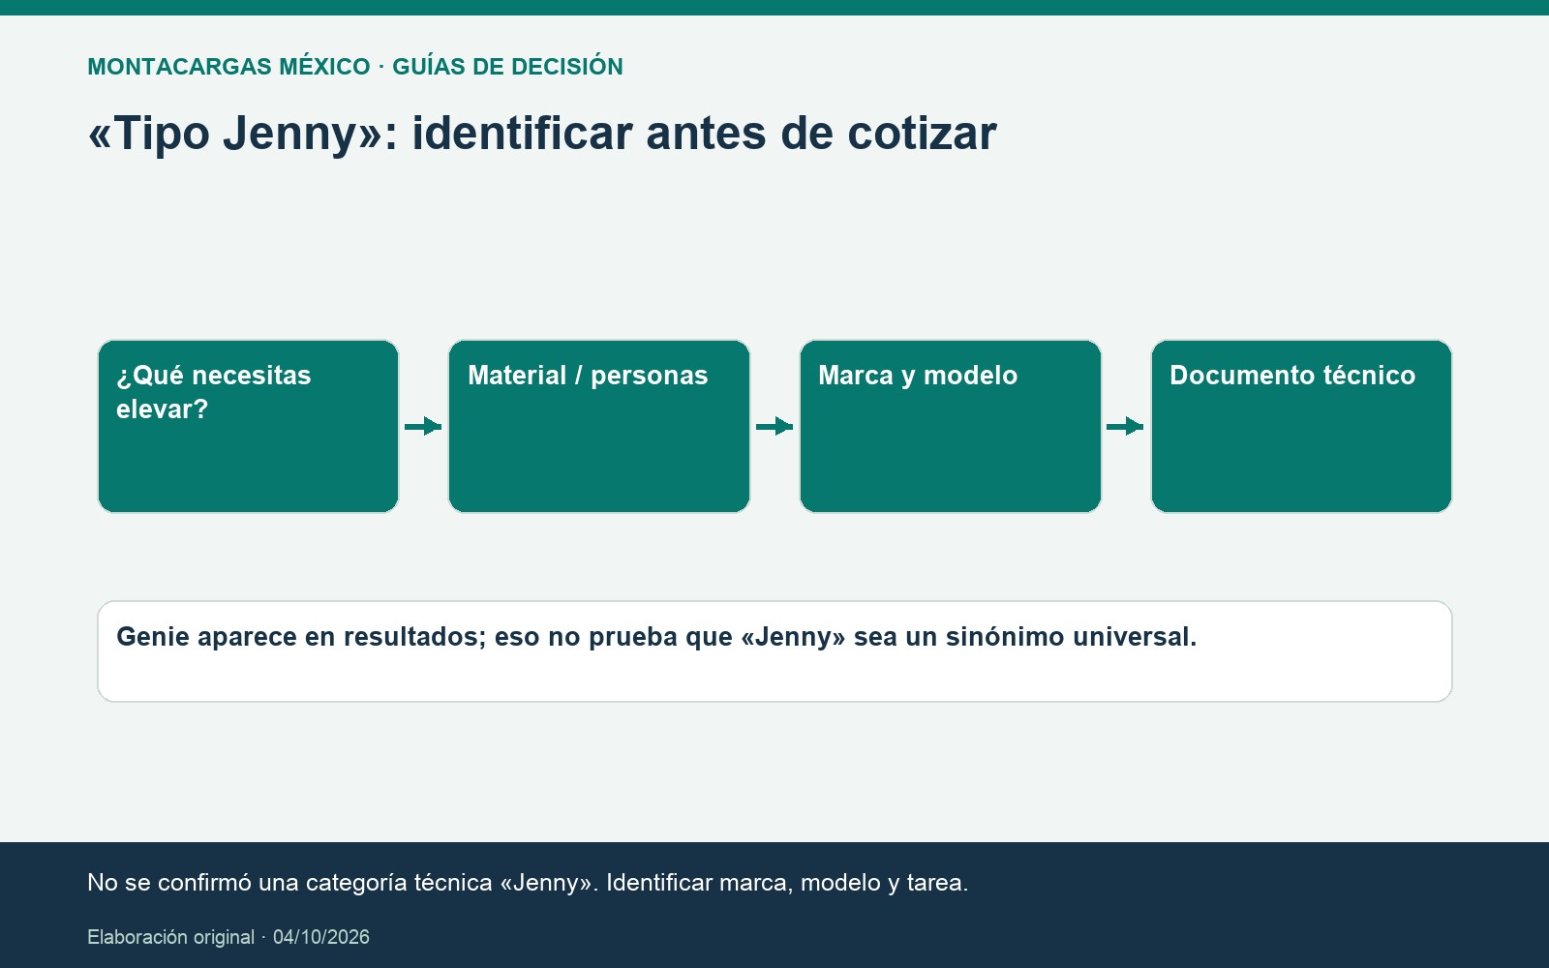Image resolution: width=1549 pixels, height=968 pixels.
Task: Click the 'Elaboración original · 04/10/2026' credit line
Action: (x=228, y=937)
